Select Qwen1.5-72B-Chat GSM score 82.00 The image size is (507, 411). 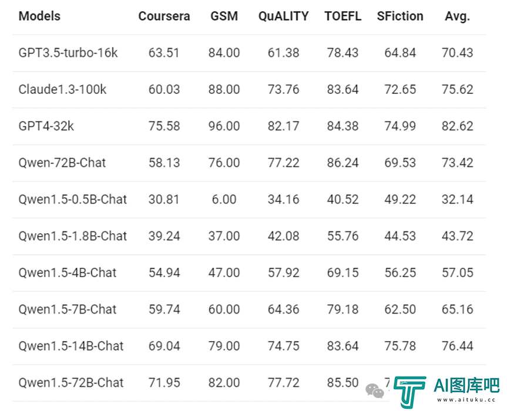[224, 383]
